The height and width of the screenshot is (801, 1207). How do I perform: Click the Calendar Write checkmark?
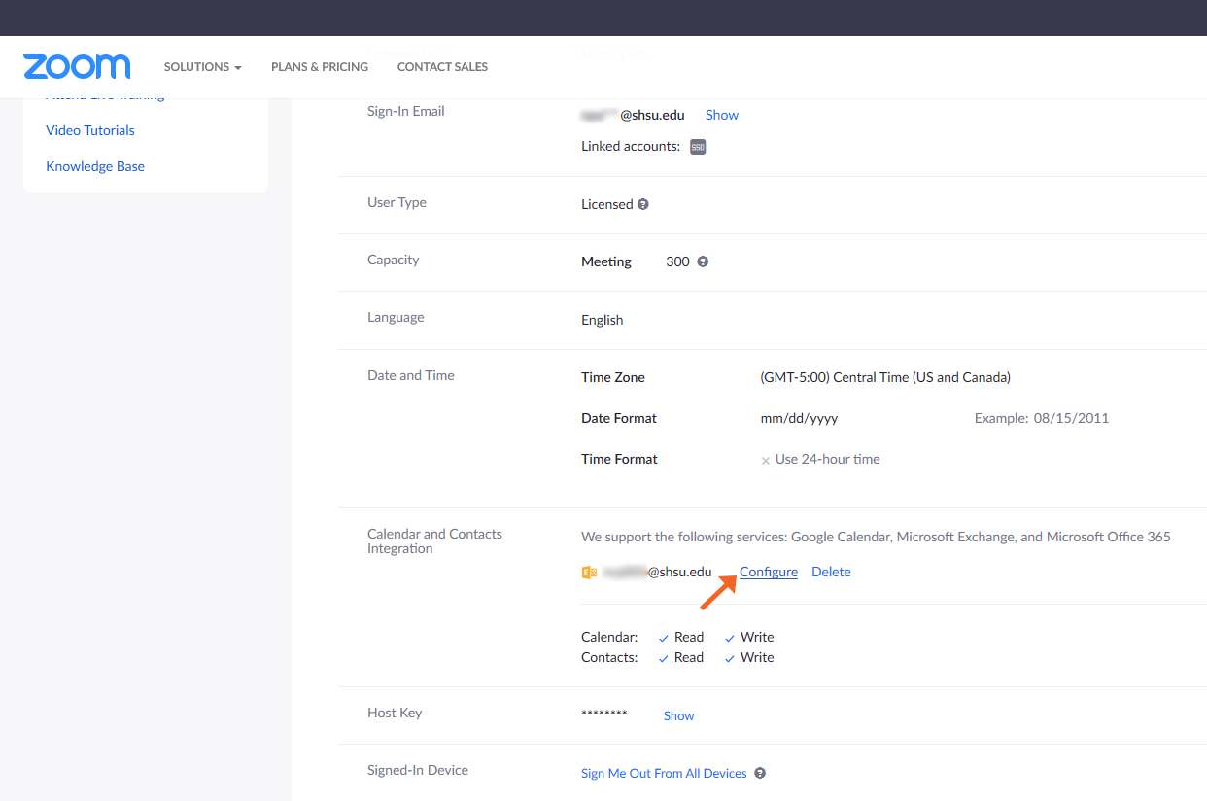730,637
